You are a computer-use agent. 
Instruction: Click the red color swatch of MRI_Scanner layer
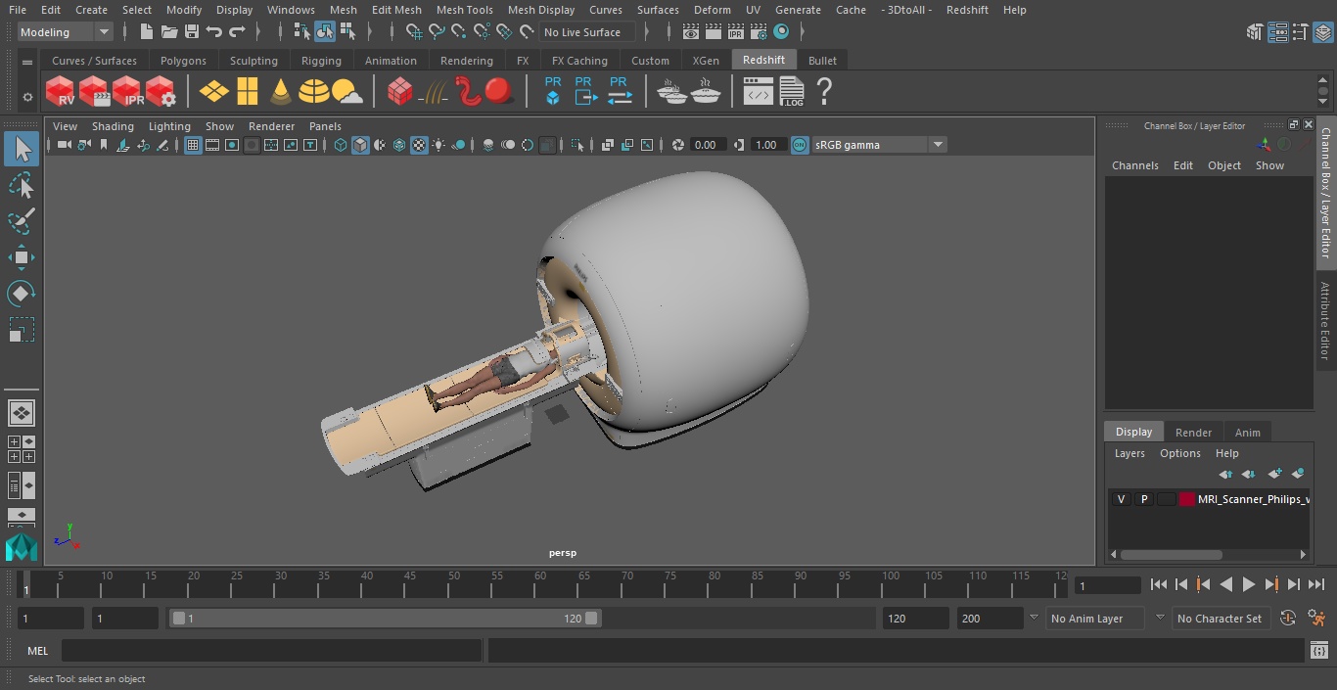pos(1187,499)
